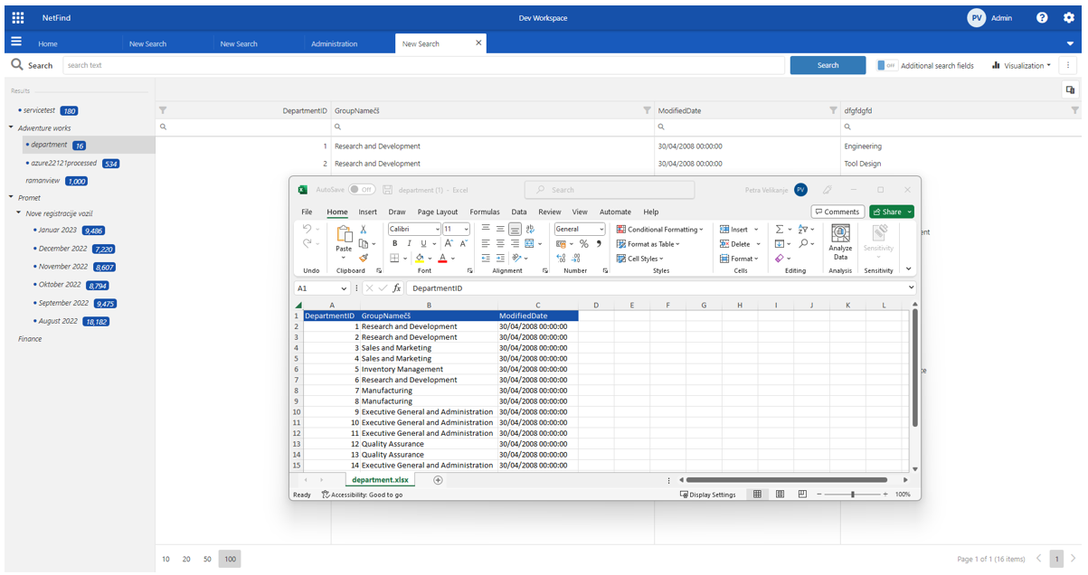Screen dimensions: 1088x575
Task: Toggle Excel AutoSave switch
Action: coord(362,190)
